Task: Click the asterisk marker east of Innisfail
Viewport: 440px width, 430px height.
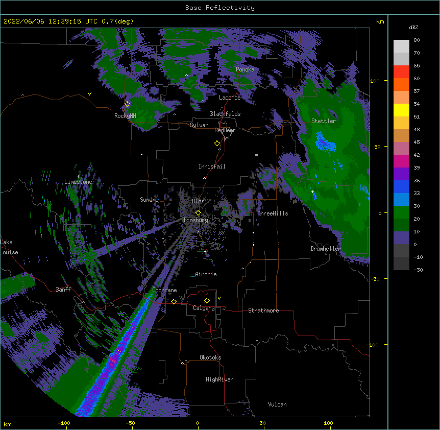Action: pyautogui.click(x=256, y=155)
